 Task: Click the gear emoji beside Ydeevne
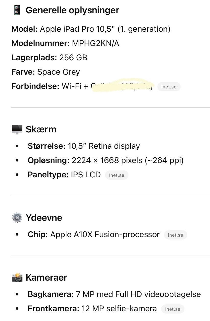pos(17,218)
